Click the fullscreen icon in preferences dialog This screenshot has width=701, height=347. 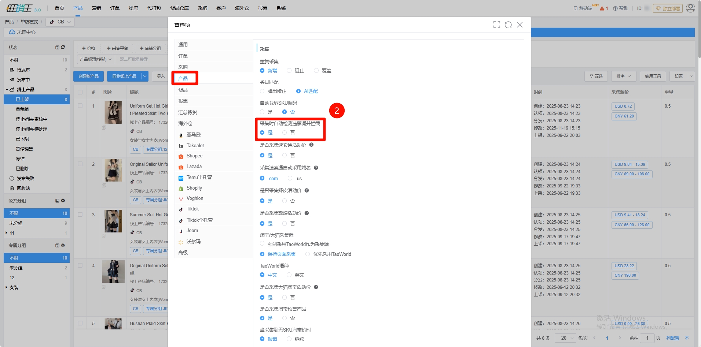(496, 25)
